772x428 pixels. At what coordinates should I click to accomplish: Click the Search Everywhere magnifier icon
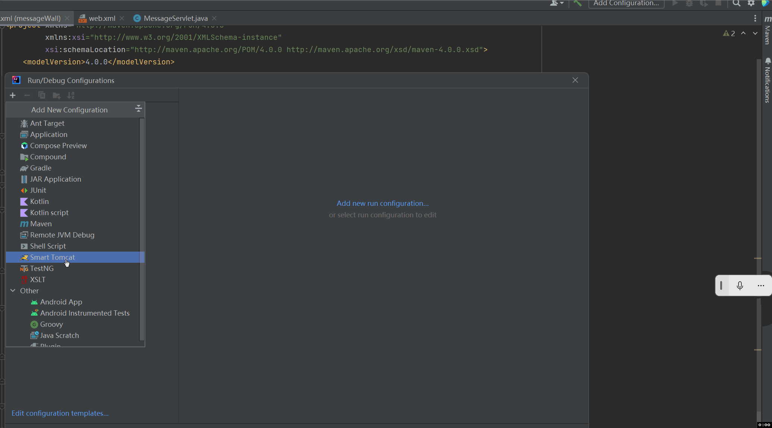[736, 3]
